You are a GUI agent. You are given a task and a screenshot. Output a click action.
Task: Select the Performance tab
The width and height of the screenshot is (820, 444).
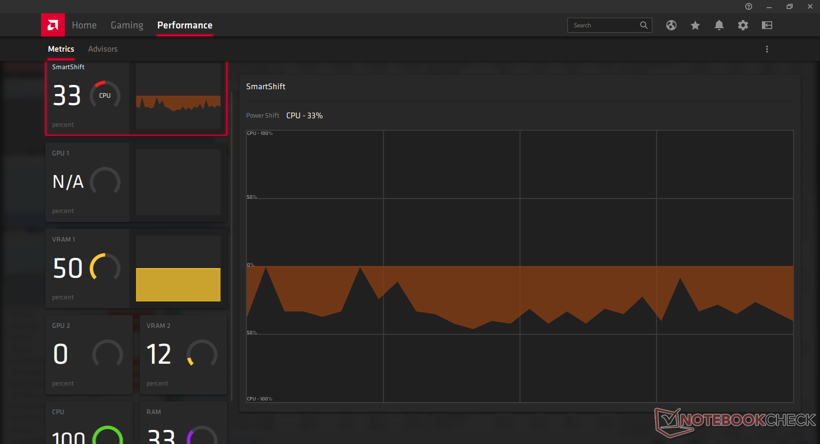pyautogui.click(x=185, y=25)
